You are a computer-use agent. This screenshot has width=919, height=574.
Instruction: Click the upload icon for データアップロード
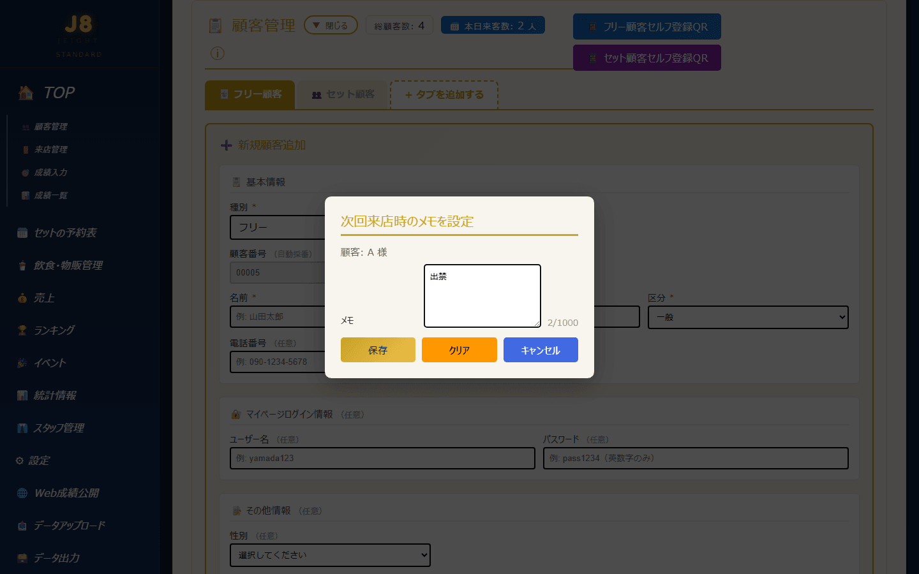[x=22, y=526]
